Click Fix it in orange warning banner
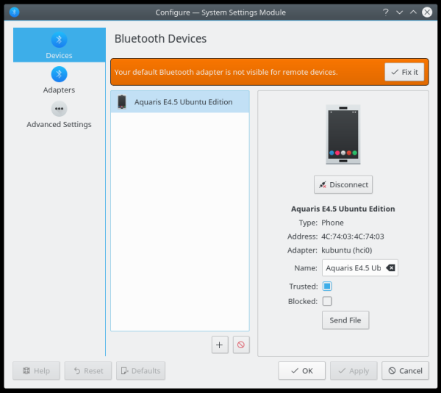Image resolution: width=441 pixels, height=393 pixels. click(x=404, y=72)
